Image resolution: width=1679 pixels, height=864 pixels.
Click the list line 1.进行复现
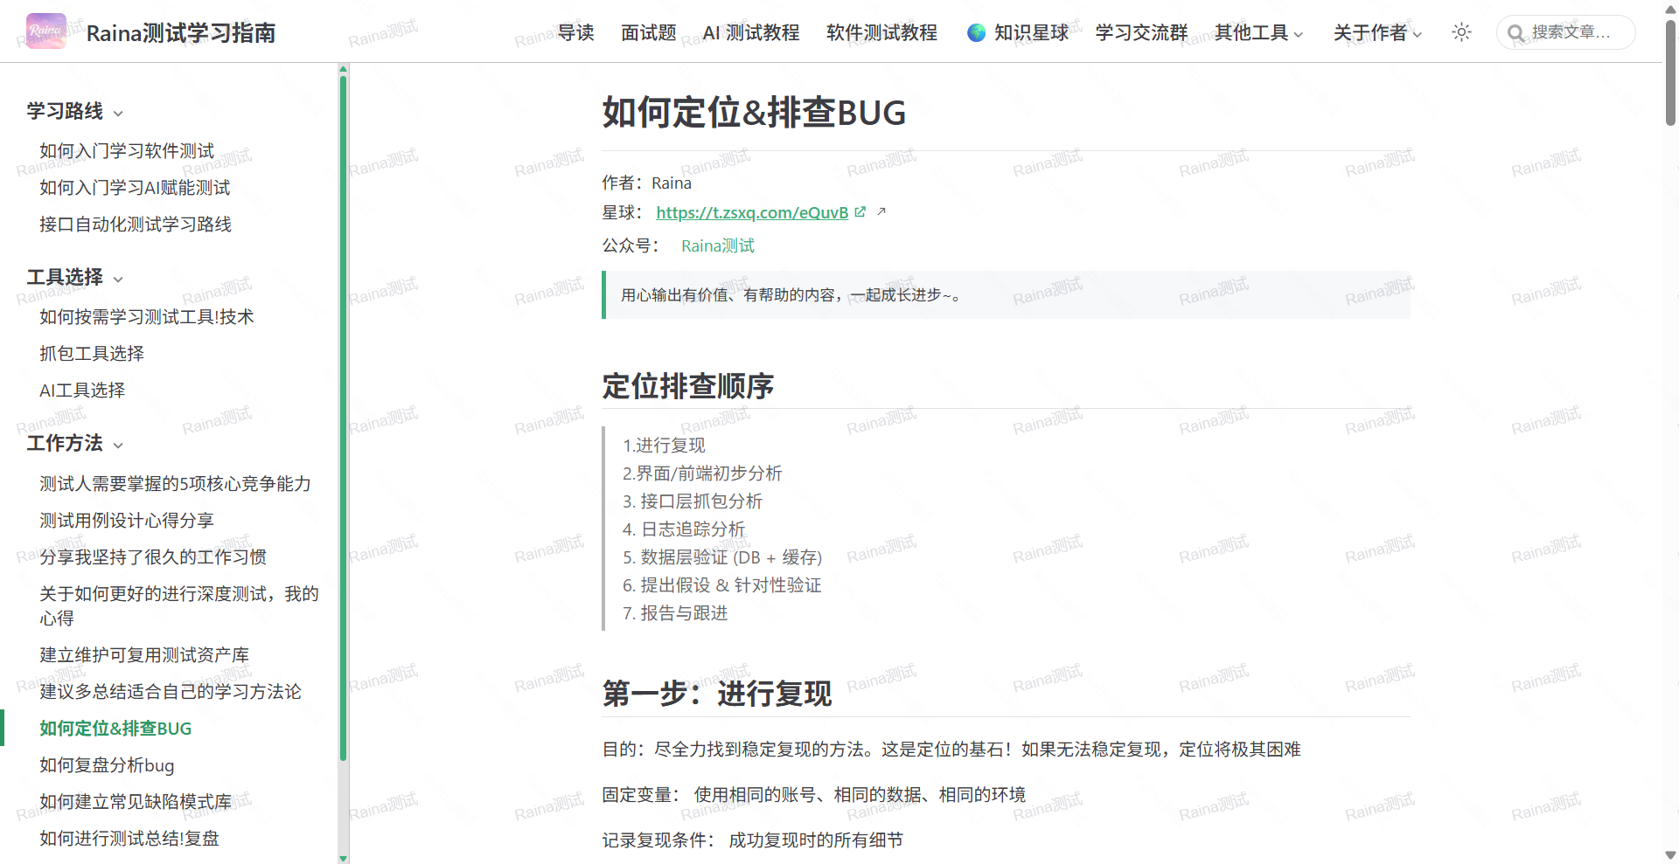tap(664, 446)
